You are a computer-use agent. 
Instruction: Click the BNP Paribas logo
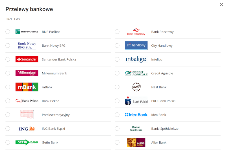[x=27, y=32]
